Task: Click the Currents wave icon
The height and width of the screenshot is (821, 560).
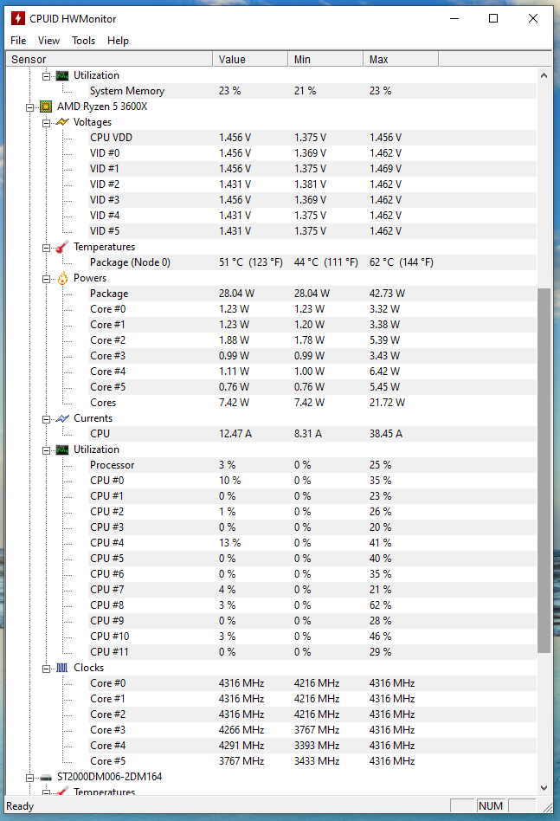Action: pos(62,418)
